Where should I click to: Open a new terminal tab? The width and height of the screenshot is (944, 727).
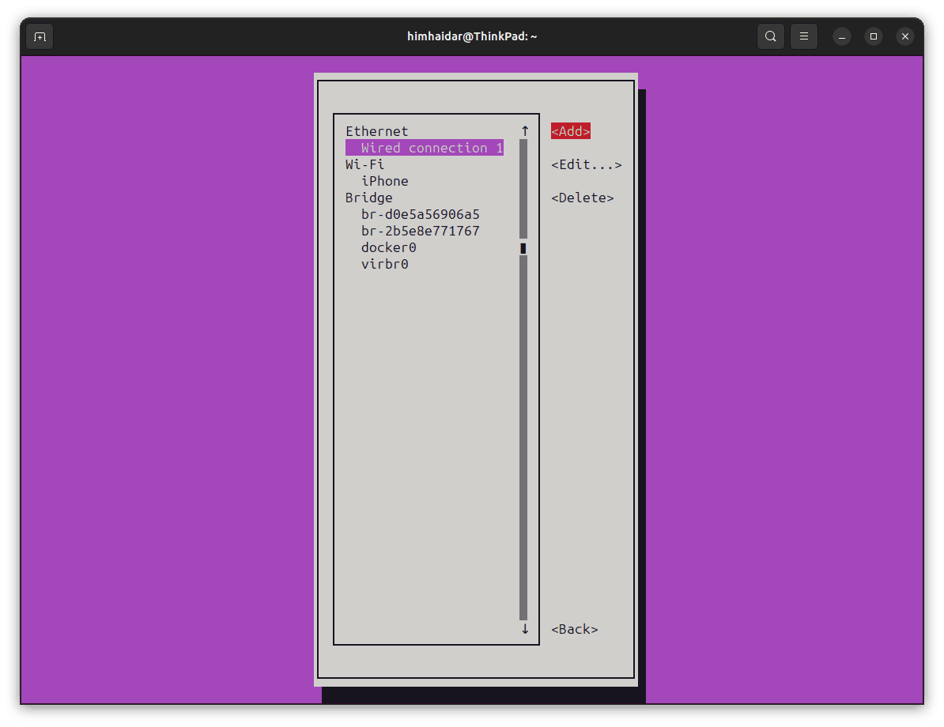(39, 36)
